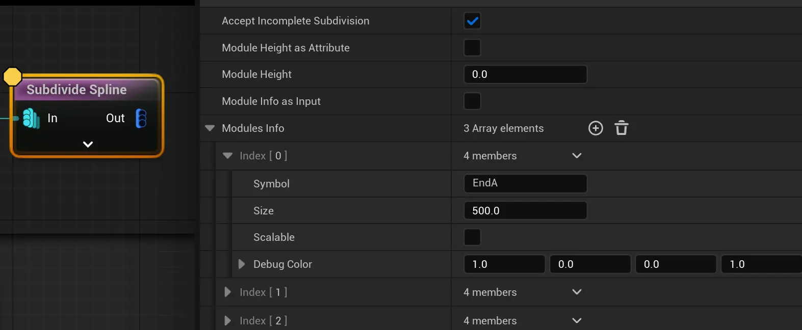This screenshot has height=330, width=802.
Task: Click the Subdivide Spline Out pin icon
Action: pos(141,118)
